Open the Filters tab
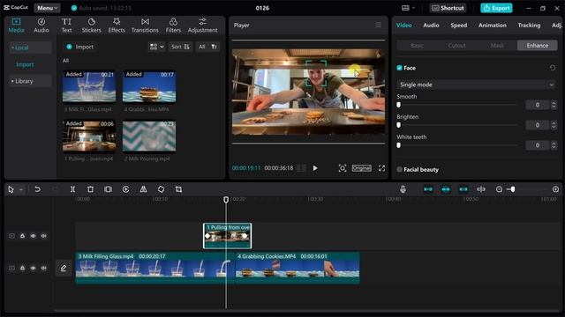Screen dimensions: 565x317 pyautogui.click(x=173, y=26)
